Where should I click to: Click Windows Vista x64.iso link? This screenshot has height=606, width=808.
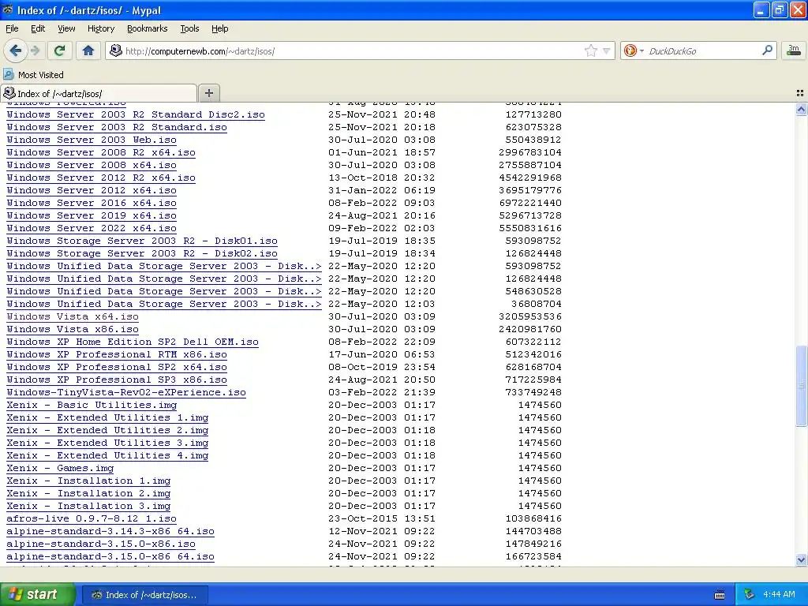click(73, 316)
